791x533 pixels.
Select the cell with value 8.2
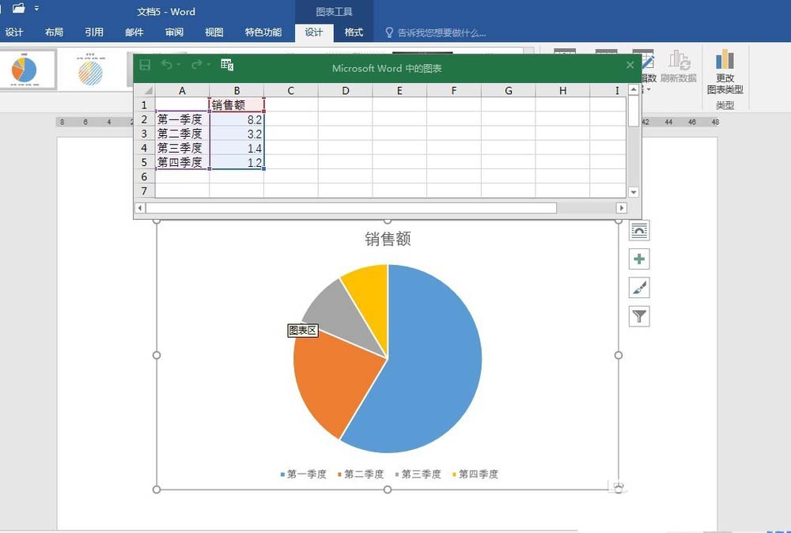(237, 119)
